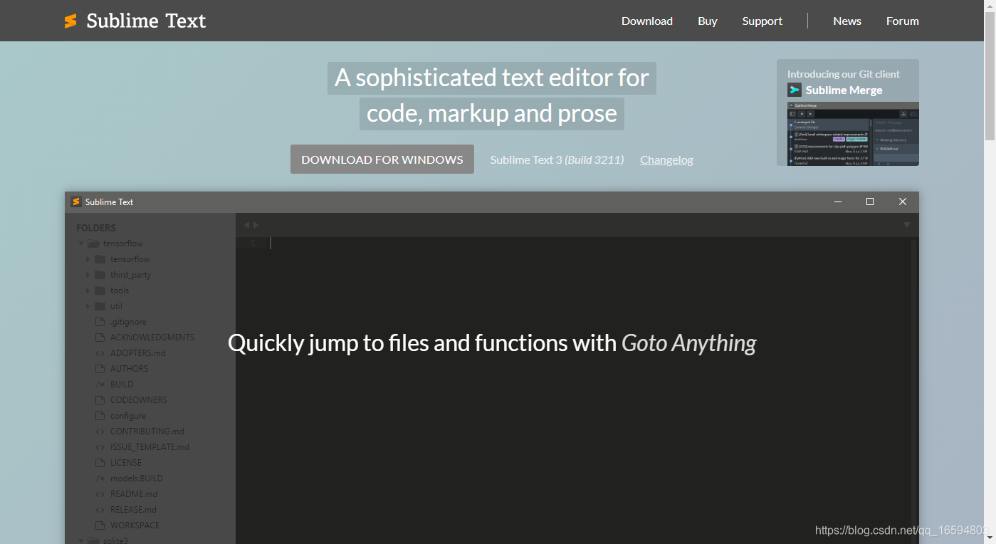The height and width of the screenshot is (544, 996).
Task: Click the forward navigation arrow in the editor toolbar
Action: click(x=256, y=224)
